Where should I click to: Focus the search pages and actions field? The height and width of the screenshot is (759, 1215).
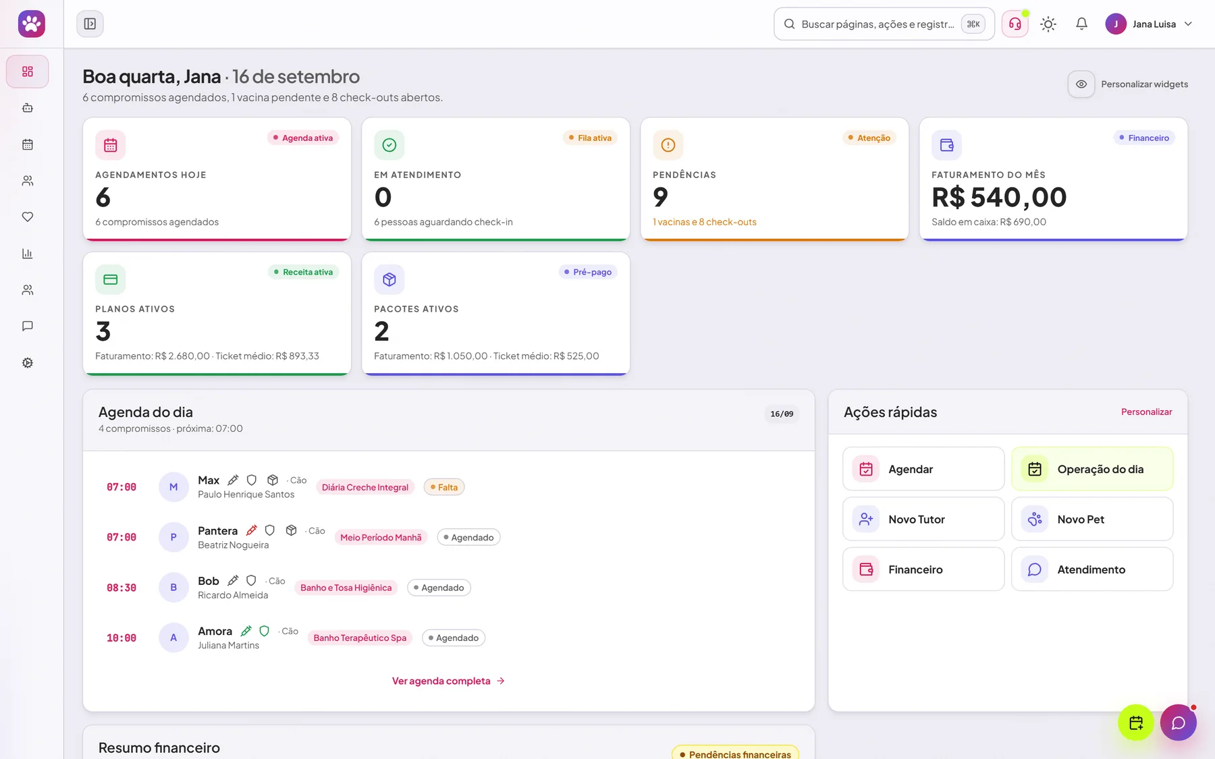tap(884, 24)
